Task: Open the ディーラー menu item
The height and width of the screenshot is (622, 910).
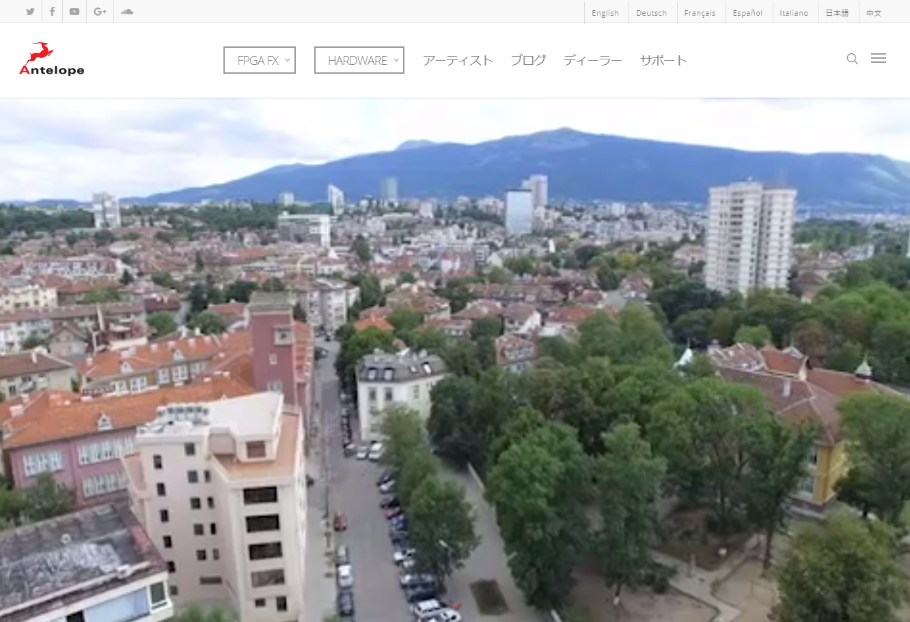Action: pos(593,60)
